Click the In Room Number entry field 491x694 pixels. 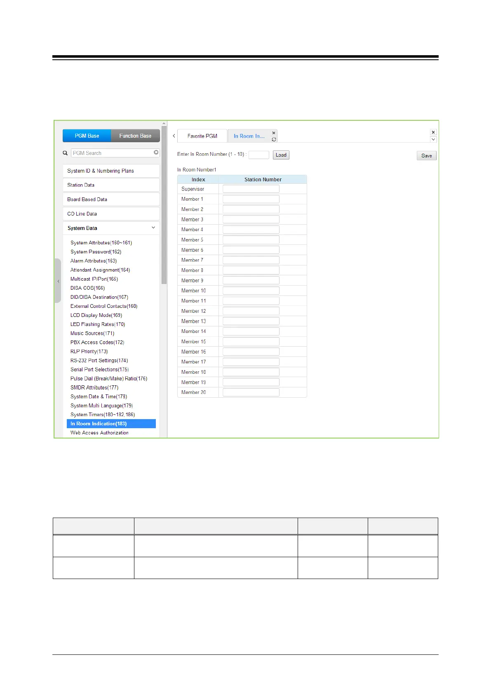point(259,155)
